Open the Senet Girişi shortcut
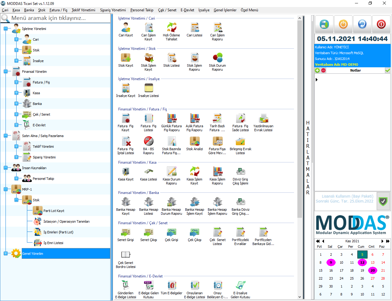This screenshot has height=301, width=392. [x=126, y=234]
